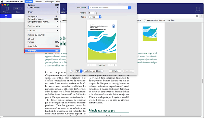Click the vertical scrollbar handle
Viewport: 204px width, 118px height.
coord(202,81)
